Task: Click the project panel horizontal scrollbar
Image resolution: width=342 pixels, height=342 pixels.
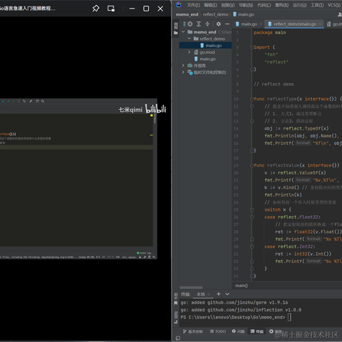Action: 191,288
